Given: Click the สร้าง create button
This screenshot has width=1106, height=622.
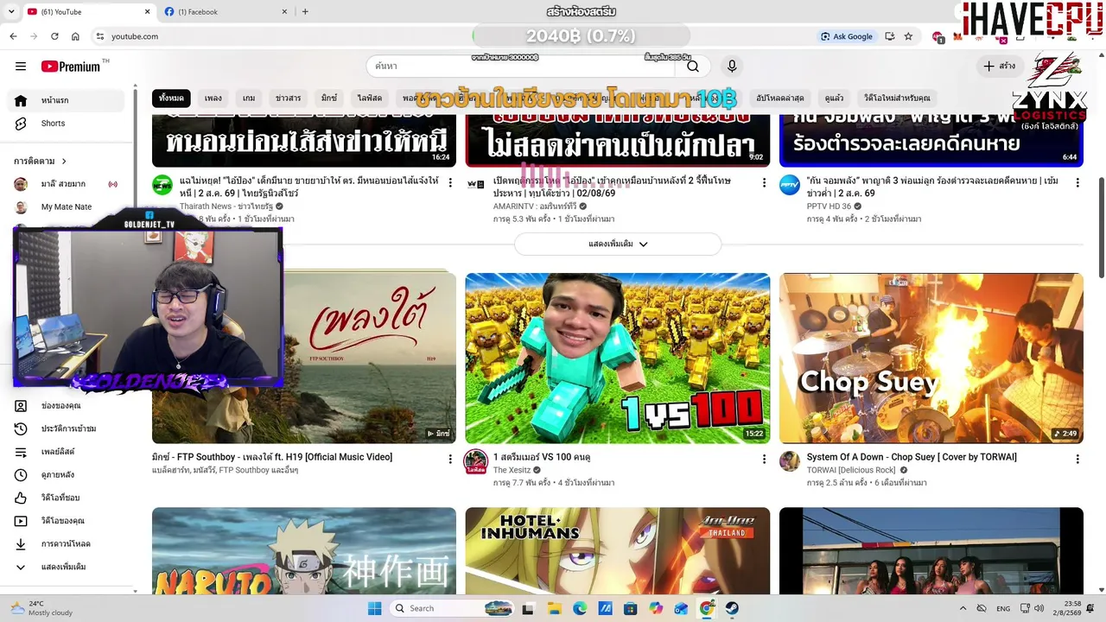Looking at the screenshot, I should (999, 67).
